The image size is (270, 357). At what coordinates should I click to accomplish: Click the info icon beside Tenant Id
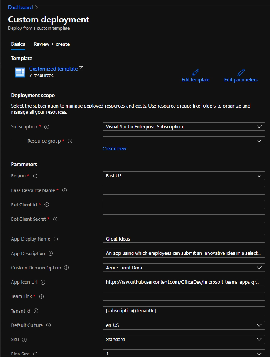click(36, 311)
